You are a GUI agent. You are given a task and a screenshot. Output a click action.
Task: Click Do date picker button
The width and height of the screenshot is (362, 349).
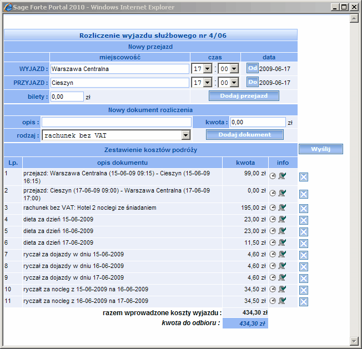[x=252, y=82]
